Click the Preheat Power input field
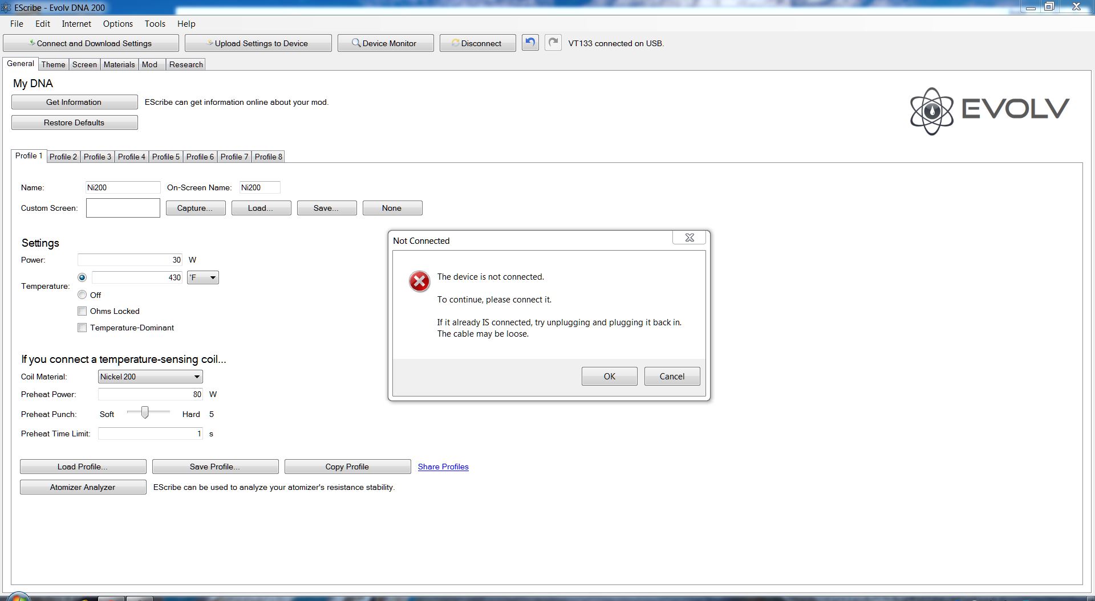 [150, 394]
